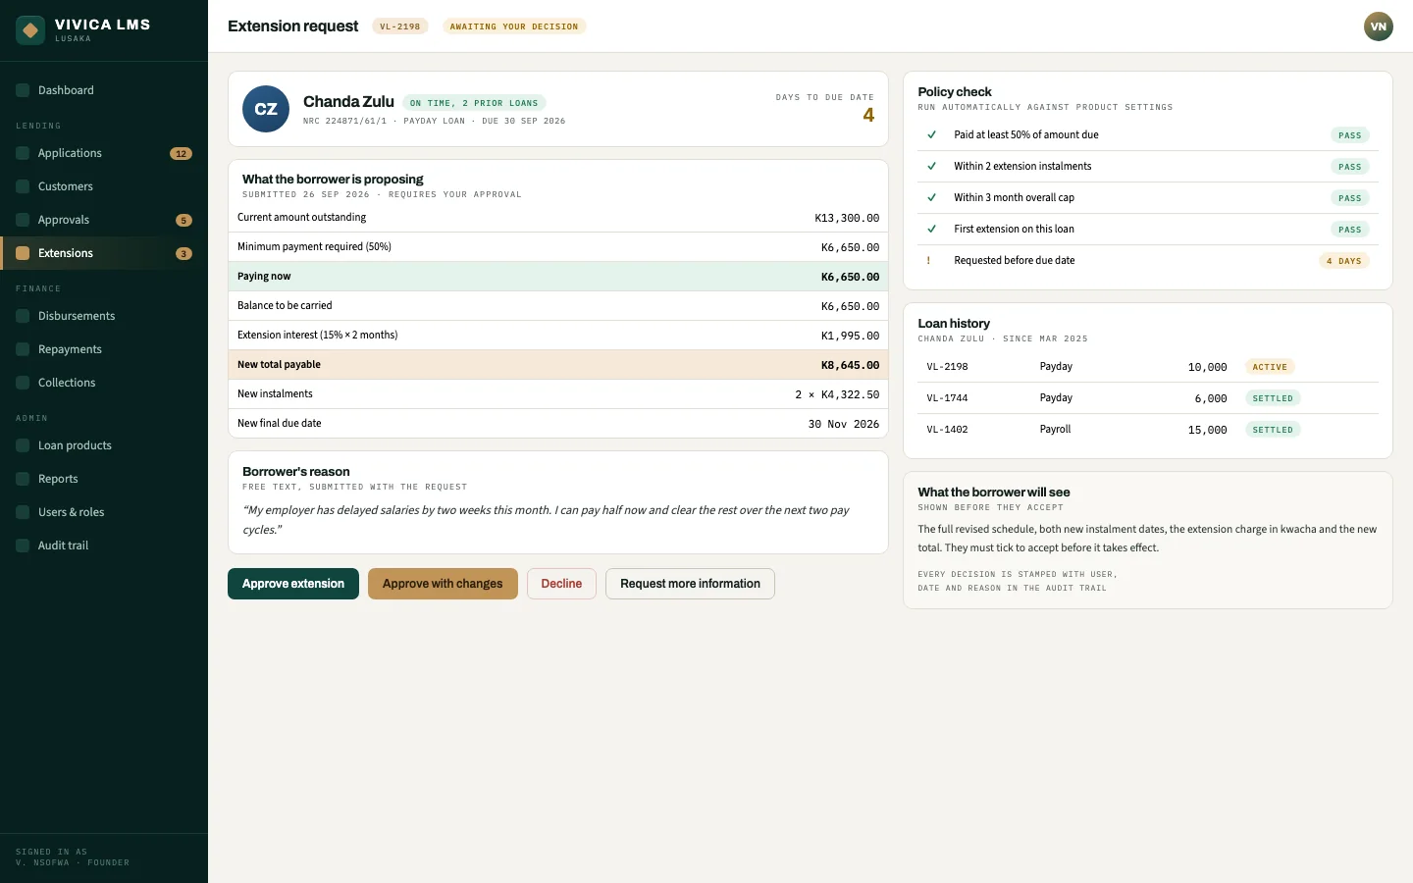Click SETTLED badge on VL-1744 row

click(x=1273, y=398)
